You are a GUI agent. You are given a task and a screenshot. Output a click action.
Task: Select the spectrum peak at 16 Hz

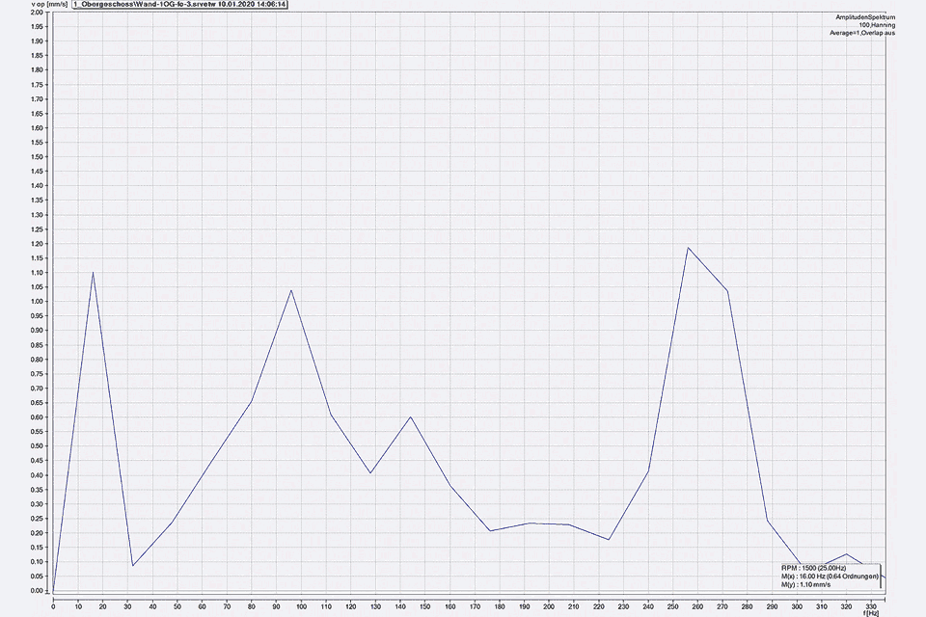pyautogui.click(x=93, y=273)
